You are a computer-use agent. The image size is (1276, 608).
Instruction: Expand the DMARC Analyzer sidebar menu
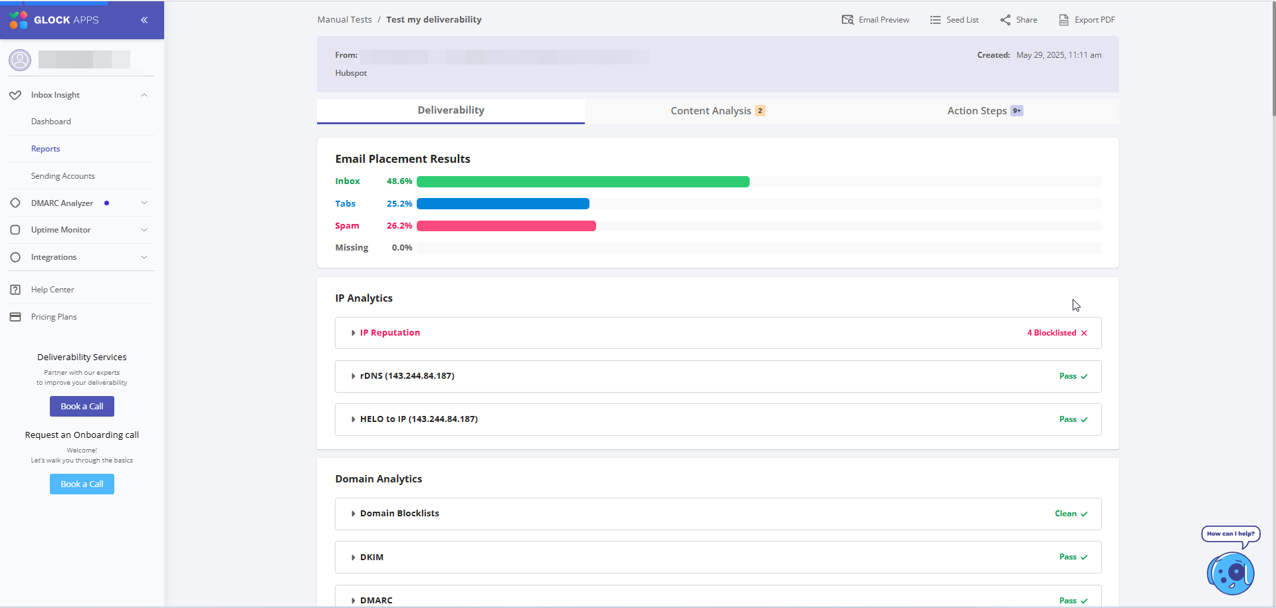click(x=144, y=203)
